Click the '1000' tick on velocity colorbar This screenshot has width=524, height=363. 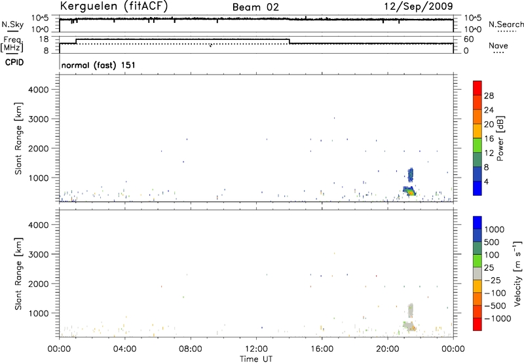(494, 229)
